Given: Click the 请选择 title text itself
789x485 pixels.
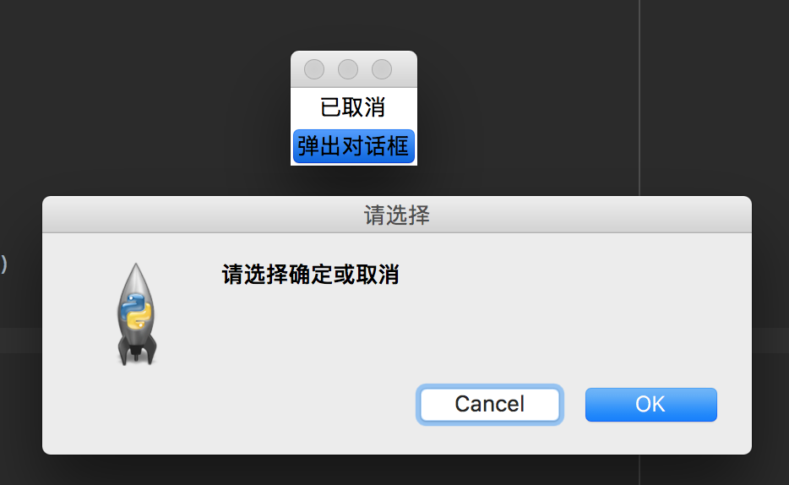Looking at the screenshot, I should point(397,215).
